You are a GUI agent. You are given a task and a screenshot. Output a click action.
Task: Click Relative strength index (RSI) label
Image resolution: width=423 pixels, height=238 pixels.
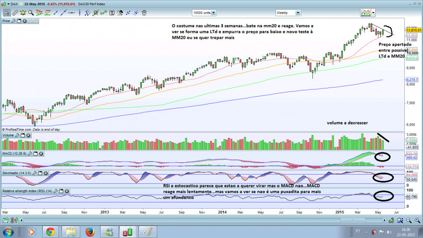click(27, 191)
